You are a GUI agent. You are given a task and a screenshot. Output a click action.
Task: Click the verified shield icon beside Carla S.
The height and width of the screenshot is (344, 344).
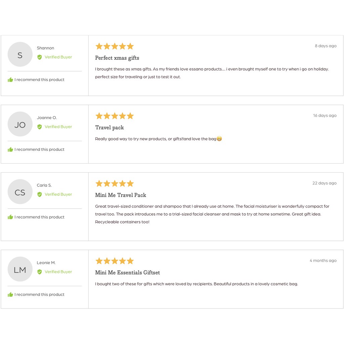click(x=40, y=195)
